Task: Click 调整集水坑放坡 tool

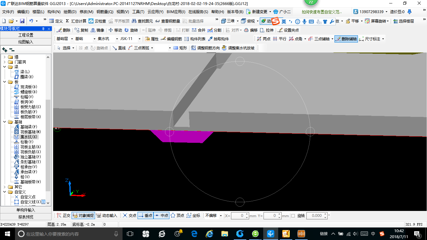Action: pyautogui.click(x=238, y=48)
